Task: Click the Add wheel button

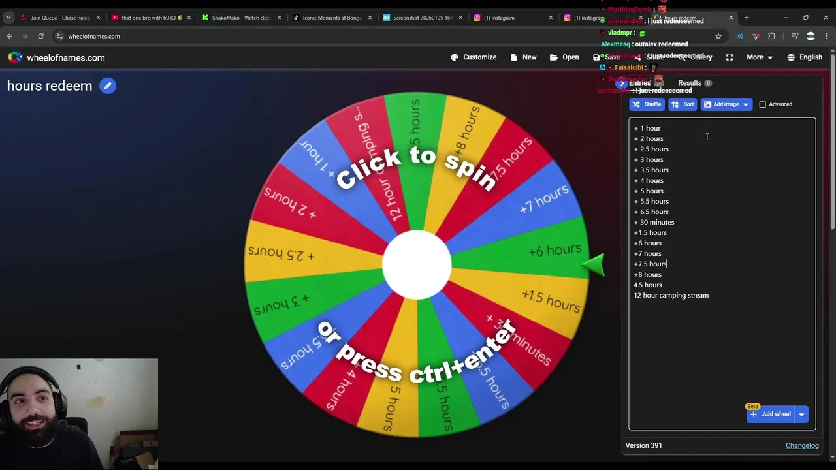Action: [x=771, y=414]
